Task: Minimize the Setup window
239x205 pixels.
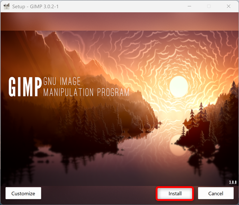Action: [x=189, y=6]
